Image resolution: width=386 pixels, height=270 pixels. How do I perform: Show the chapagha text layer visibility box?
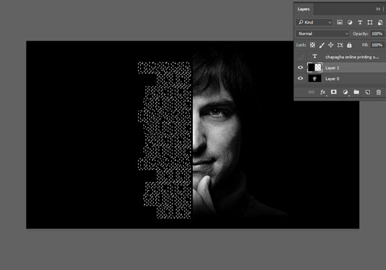(x=300, y=57)
